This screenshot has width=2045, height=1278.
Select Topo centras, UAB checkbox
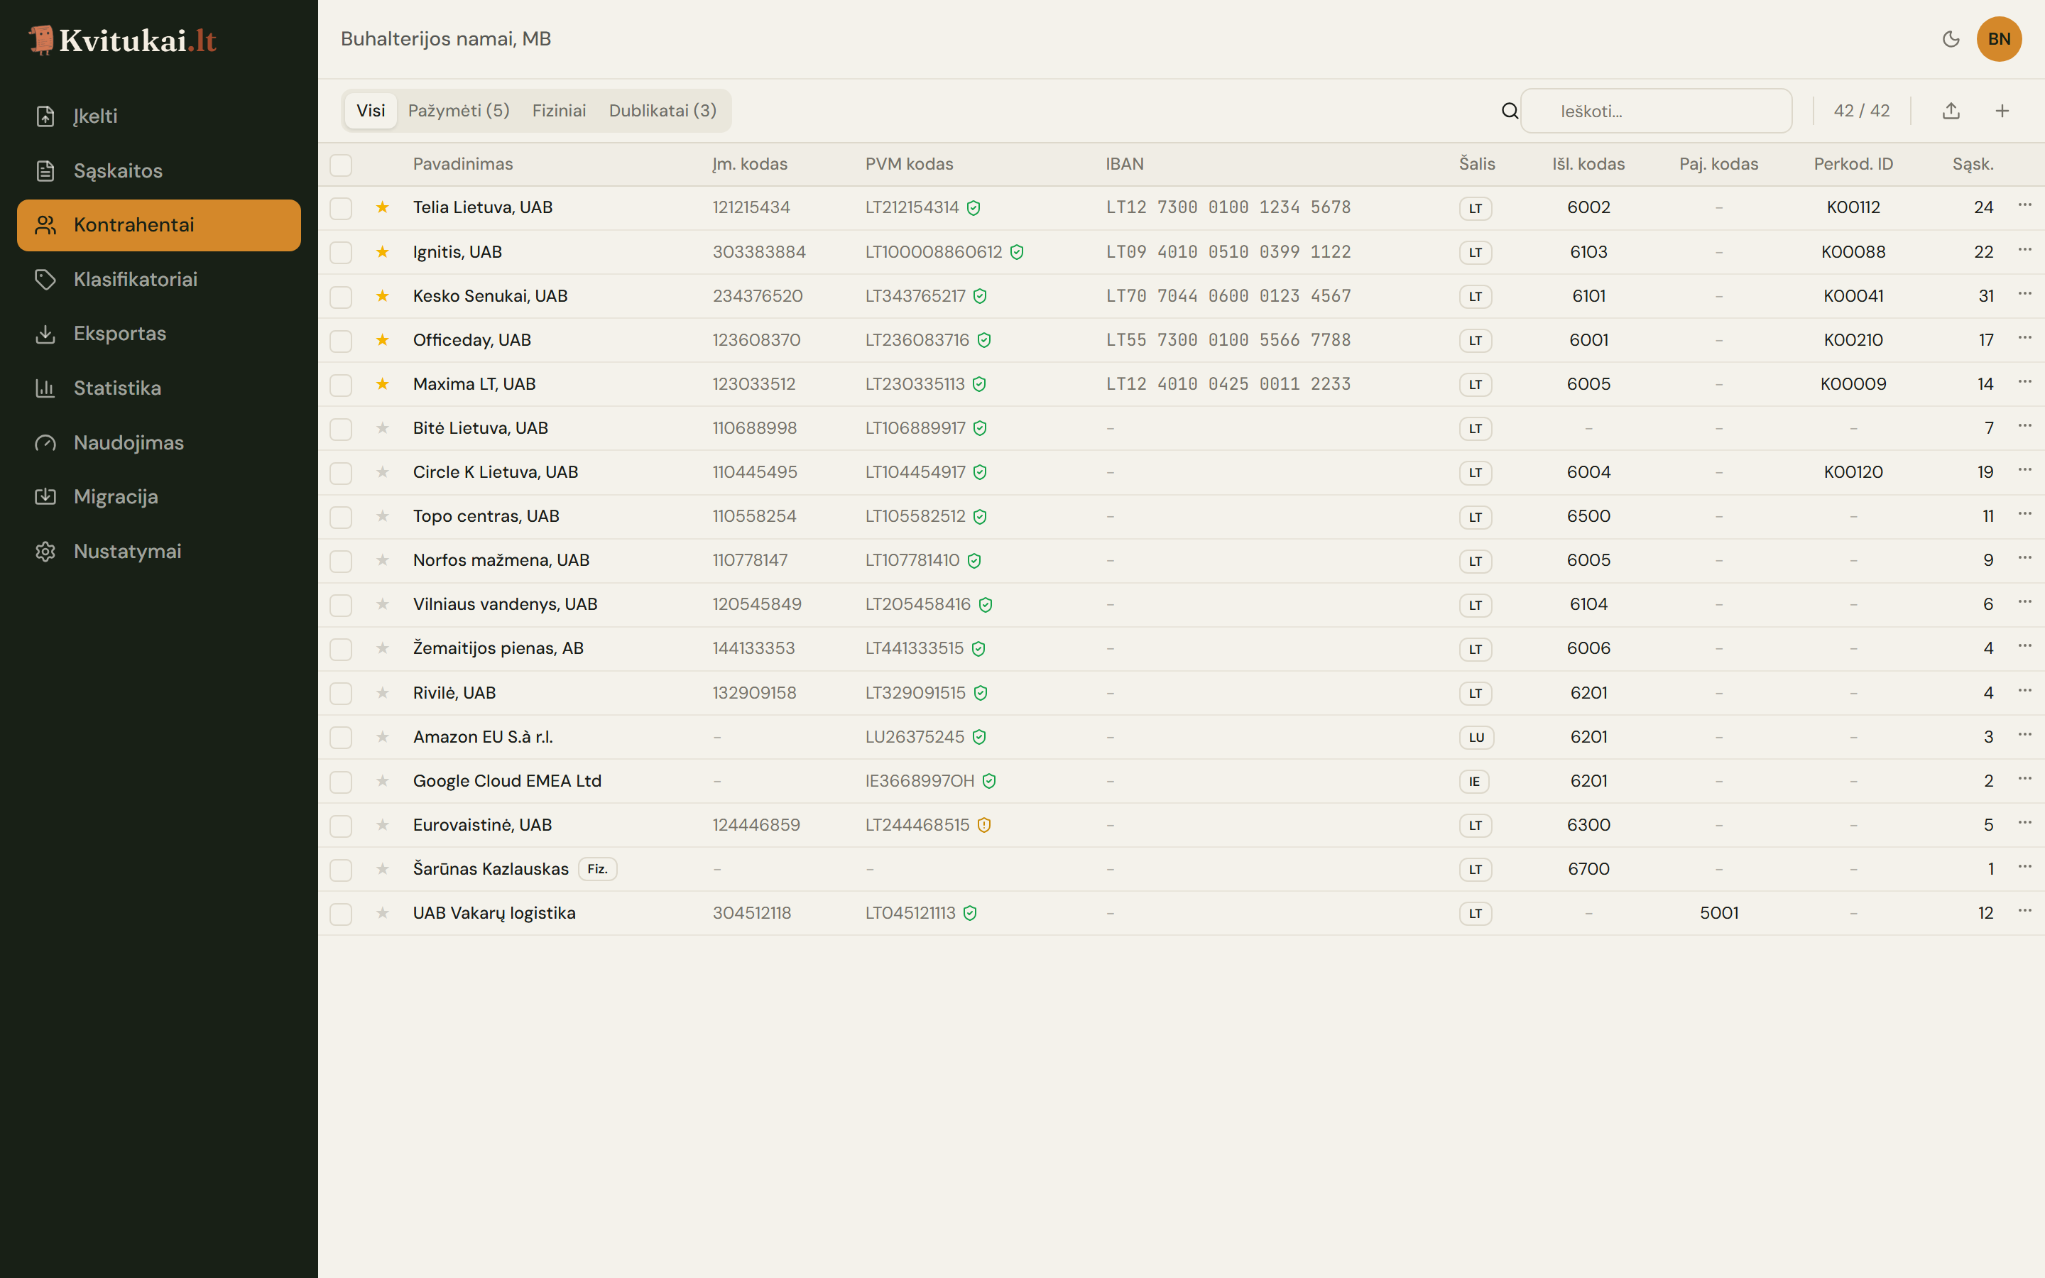click(x=341, y=516)
